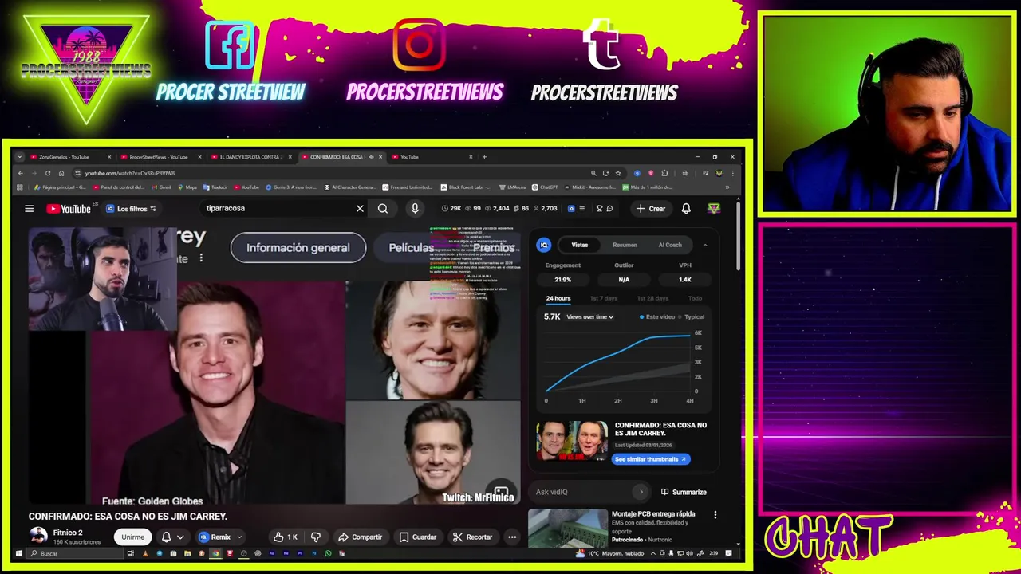Select the 'Todo' range tab
The image size is (1021, 574).
(x=695, y=298)
